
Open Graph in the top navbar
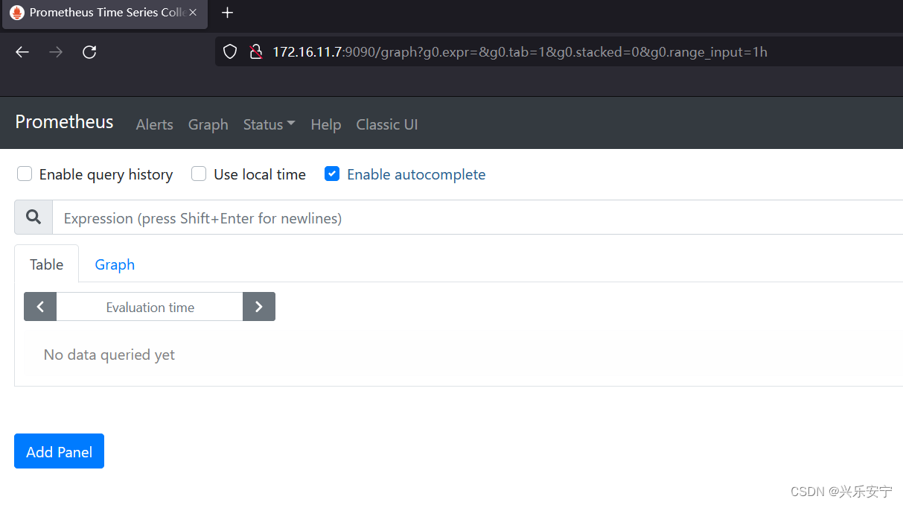click(x=208, y=124)
